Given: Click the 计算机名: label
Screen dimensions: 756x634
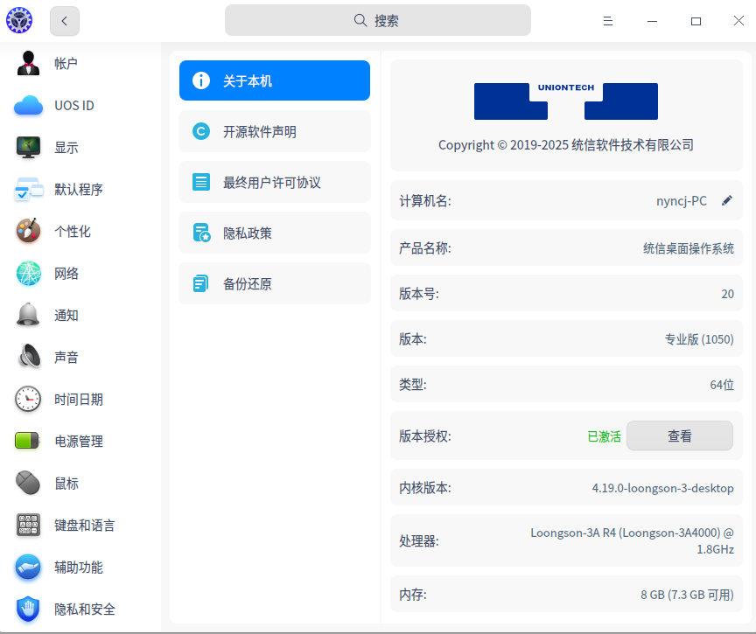Looking at the screenshot, I should pyautogui.click(x=425, y=201).
